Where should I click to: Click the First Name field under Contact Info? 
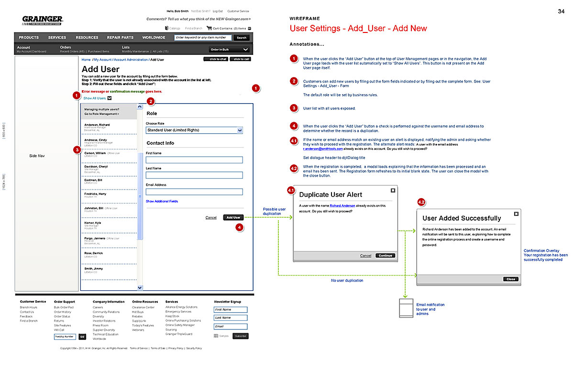[194, 160]
